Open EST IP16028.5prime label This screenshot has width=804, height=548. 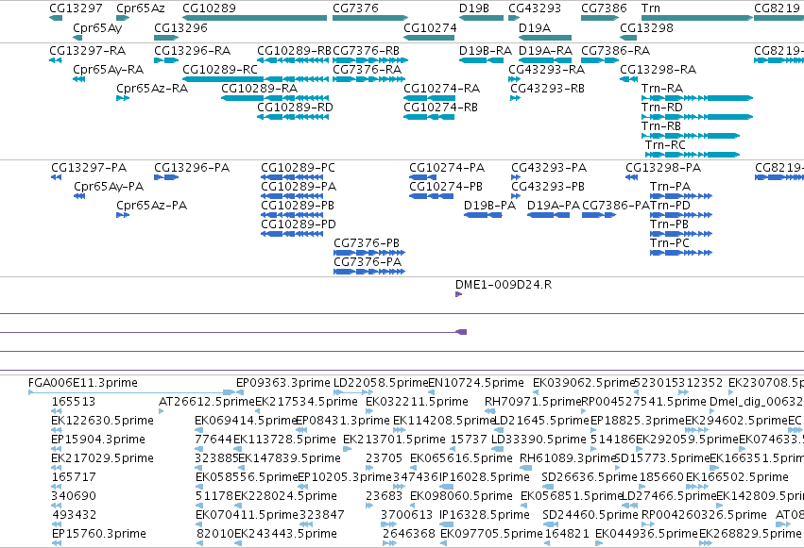pyautogui.click(x=485, y=478)
